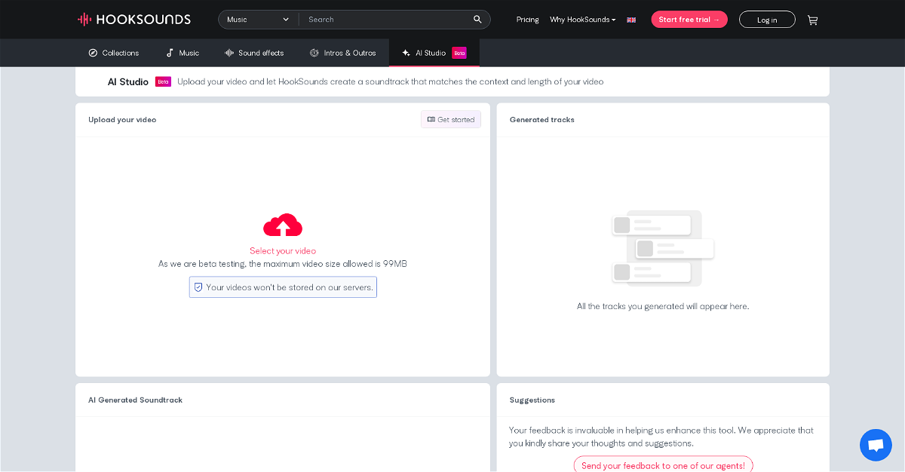Switch to the Sound effects tab
The image size is (905, 472).
click(254, 53)
